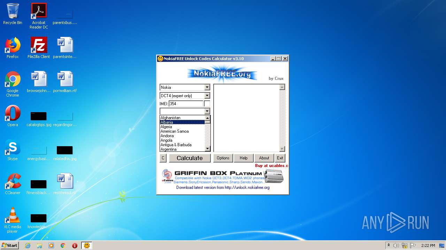The image size is (446, 250).
Task: Launch FileZilla Client shortcut
Action: [39, 48]
